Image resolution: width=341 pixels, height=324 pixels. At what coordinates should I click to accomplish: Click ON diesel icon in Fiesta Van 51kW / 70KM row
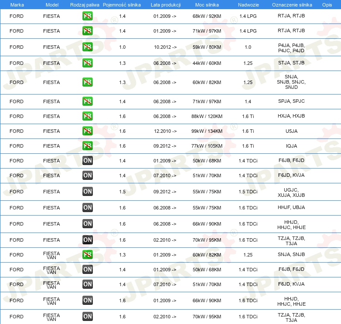[x=87, y=284]
